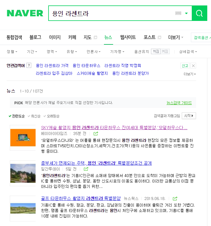Screen dimensions: 211x226
Task: Set 옵션유지 to 꺼짐
Action: 156,52
